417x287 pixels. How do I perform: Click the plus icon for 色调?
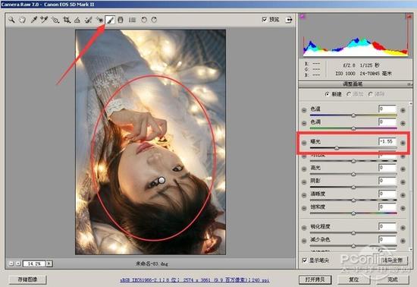pos(403,123)
